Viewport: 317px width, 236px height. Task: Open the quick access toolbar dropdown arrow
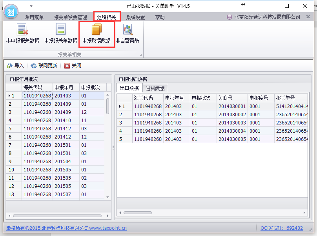click(31, 6)
